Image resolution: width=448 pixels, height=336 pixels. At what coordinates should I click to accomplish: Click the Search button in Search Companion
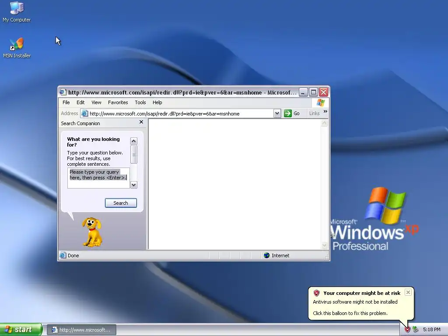[x=121, y=203]
